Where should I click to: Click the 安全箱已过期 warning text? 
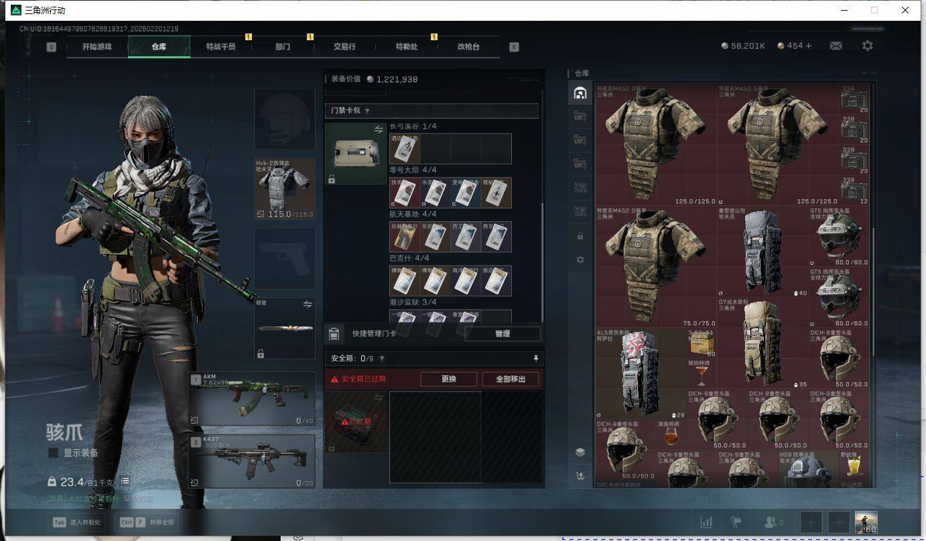[363, 379]
